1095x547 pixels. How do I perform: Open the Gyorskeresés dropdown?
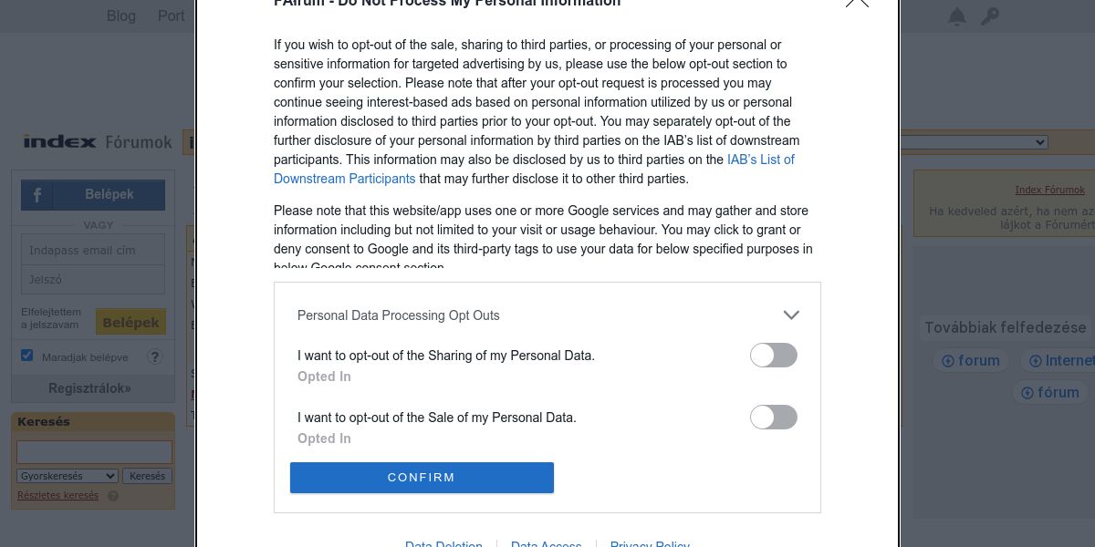coord(68,476)
